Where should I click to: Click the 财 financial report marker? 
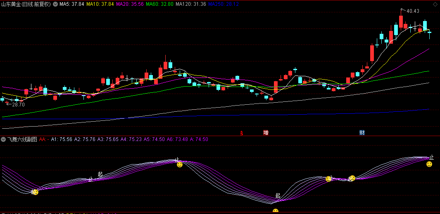pyautogui.click(x=362, y=133)
